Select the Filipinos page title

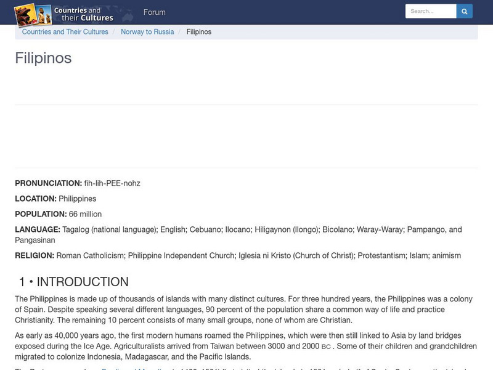click(43, 59)
